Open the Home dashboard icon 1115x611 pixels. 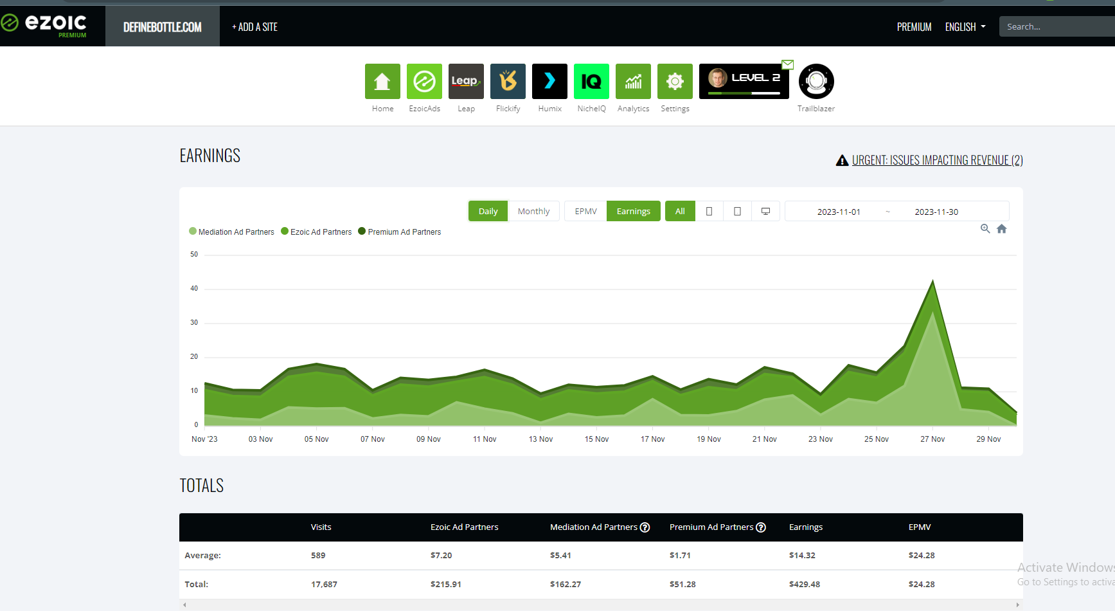point(382,81)
